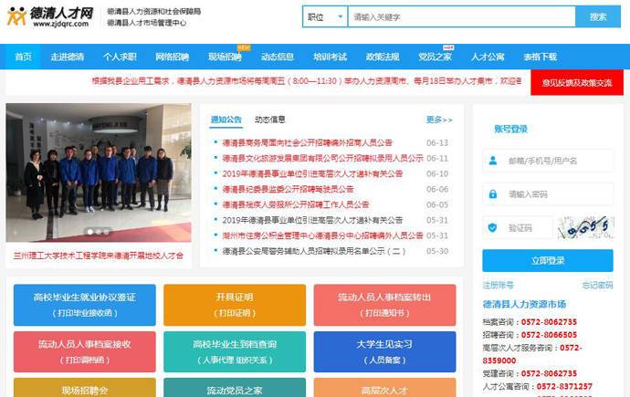
Task: Select the first carousel indicator dot
Action: point(89,232)
